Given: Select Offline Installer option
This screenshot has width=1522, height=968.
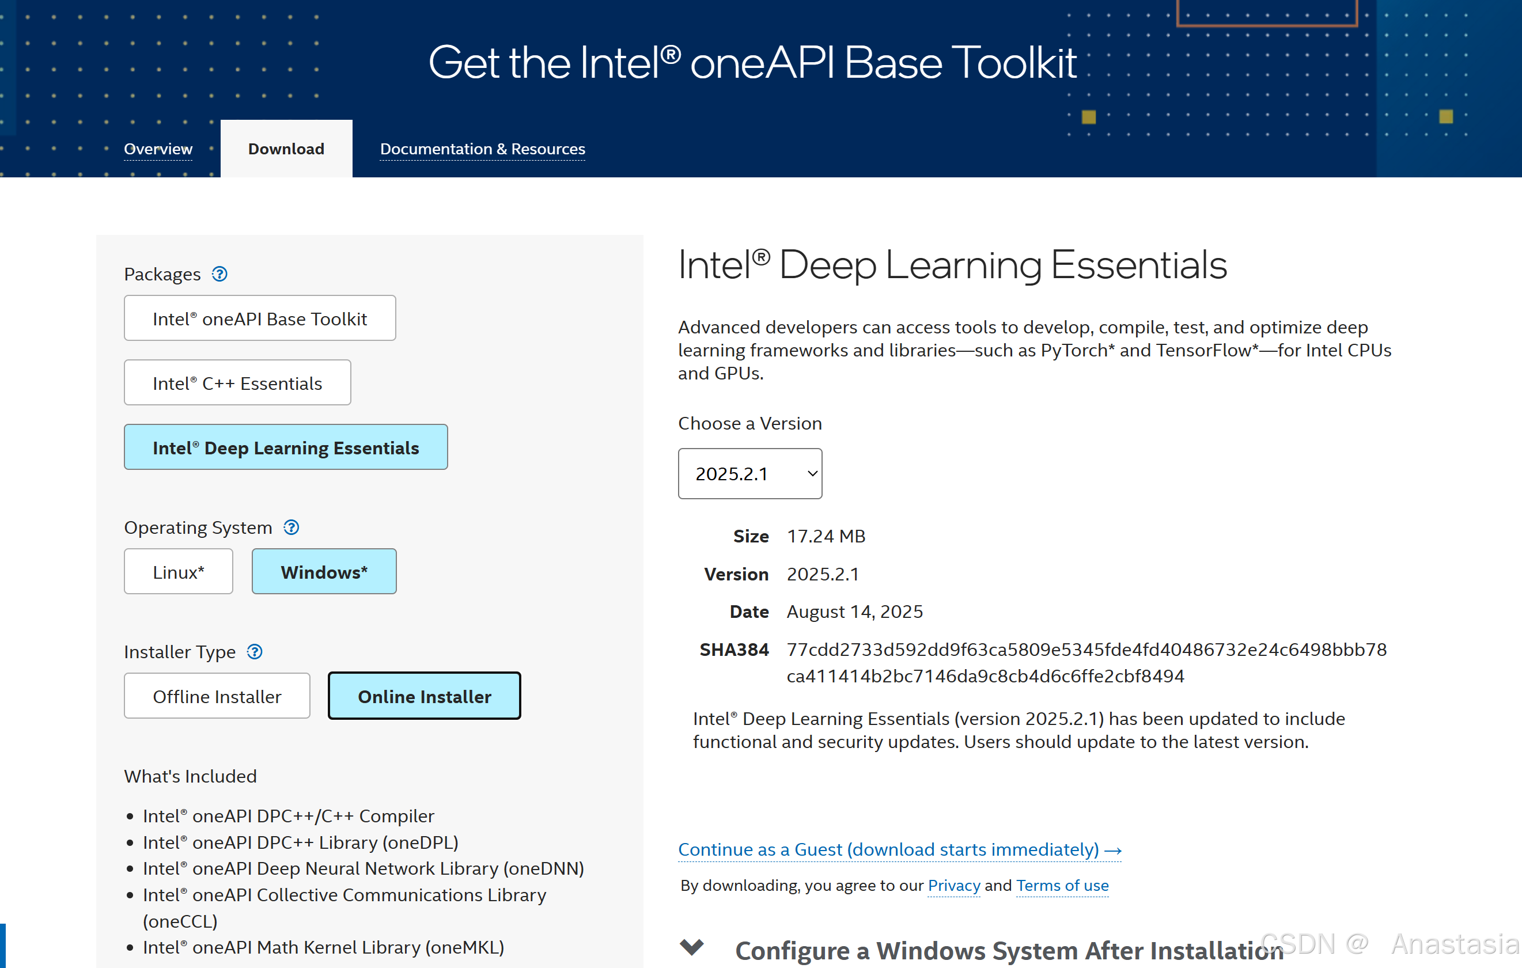Looking at the screenshot, I should tap(217, 696).
